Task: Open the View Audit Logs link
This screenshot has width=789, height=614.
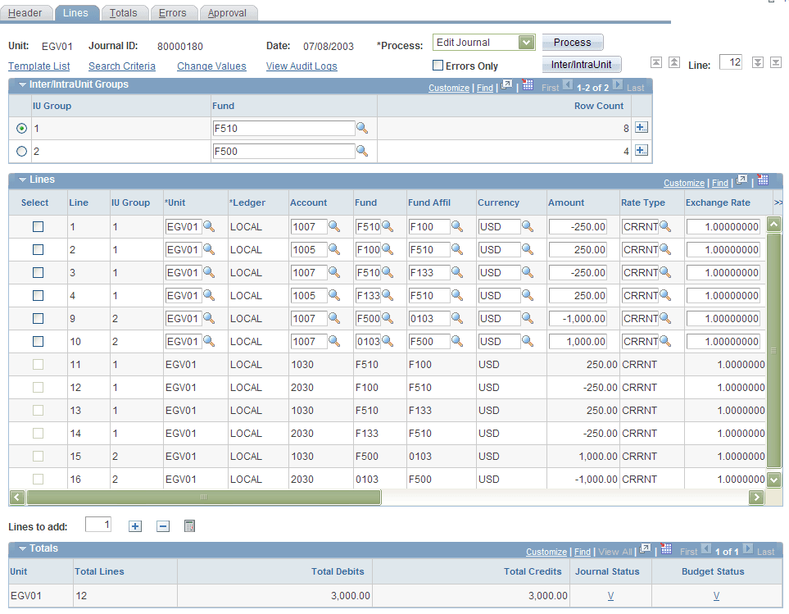Action: click(x=302, y=66)
